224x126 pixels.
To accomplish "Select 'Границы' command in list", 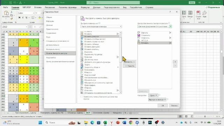I will [100, 57].
